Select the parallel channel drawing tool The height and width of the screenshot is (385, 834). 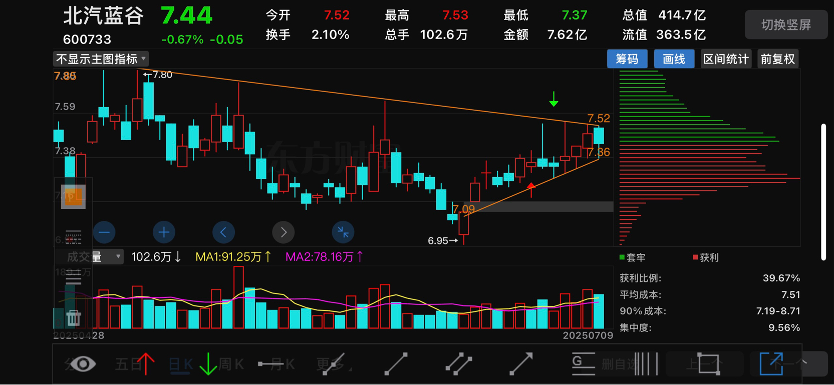click(x=458, y=363)
